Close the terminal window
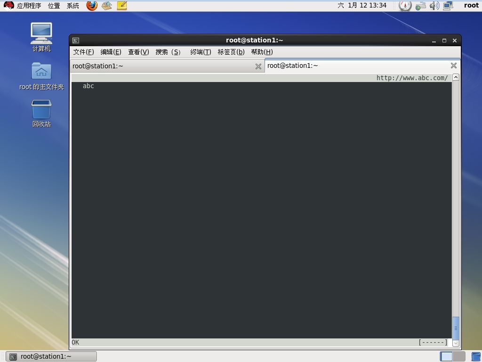This screenshot has width=482, height=362. point(455,41)
